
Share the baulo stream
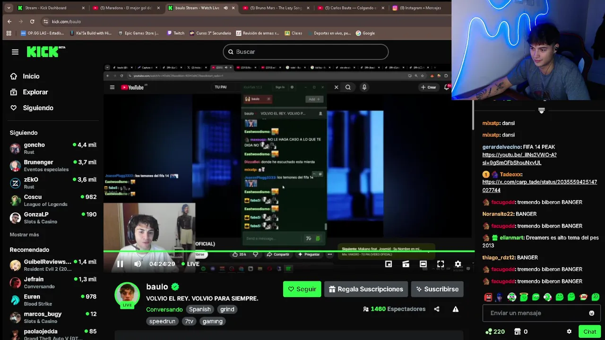point(437,309)
